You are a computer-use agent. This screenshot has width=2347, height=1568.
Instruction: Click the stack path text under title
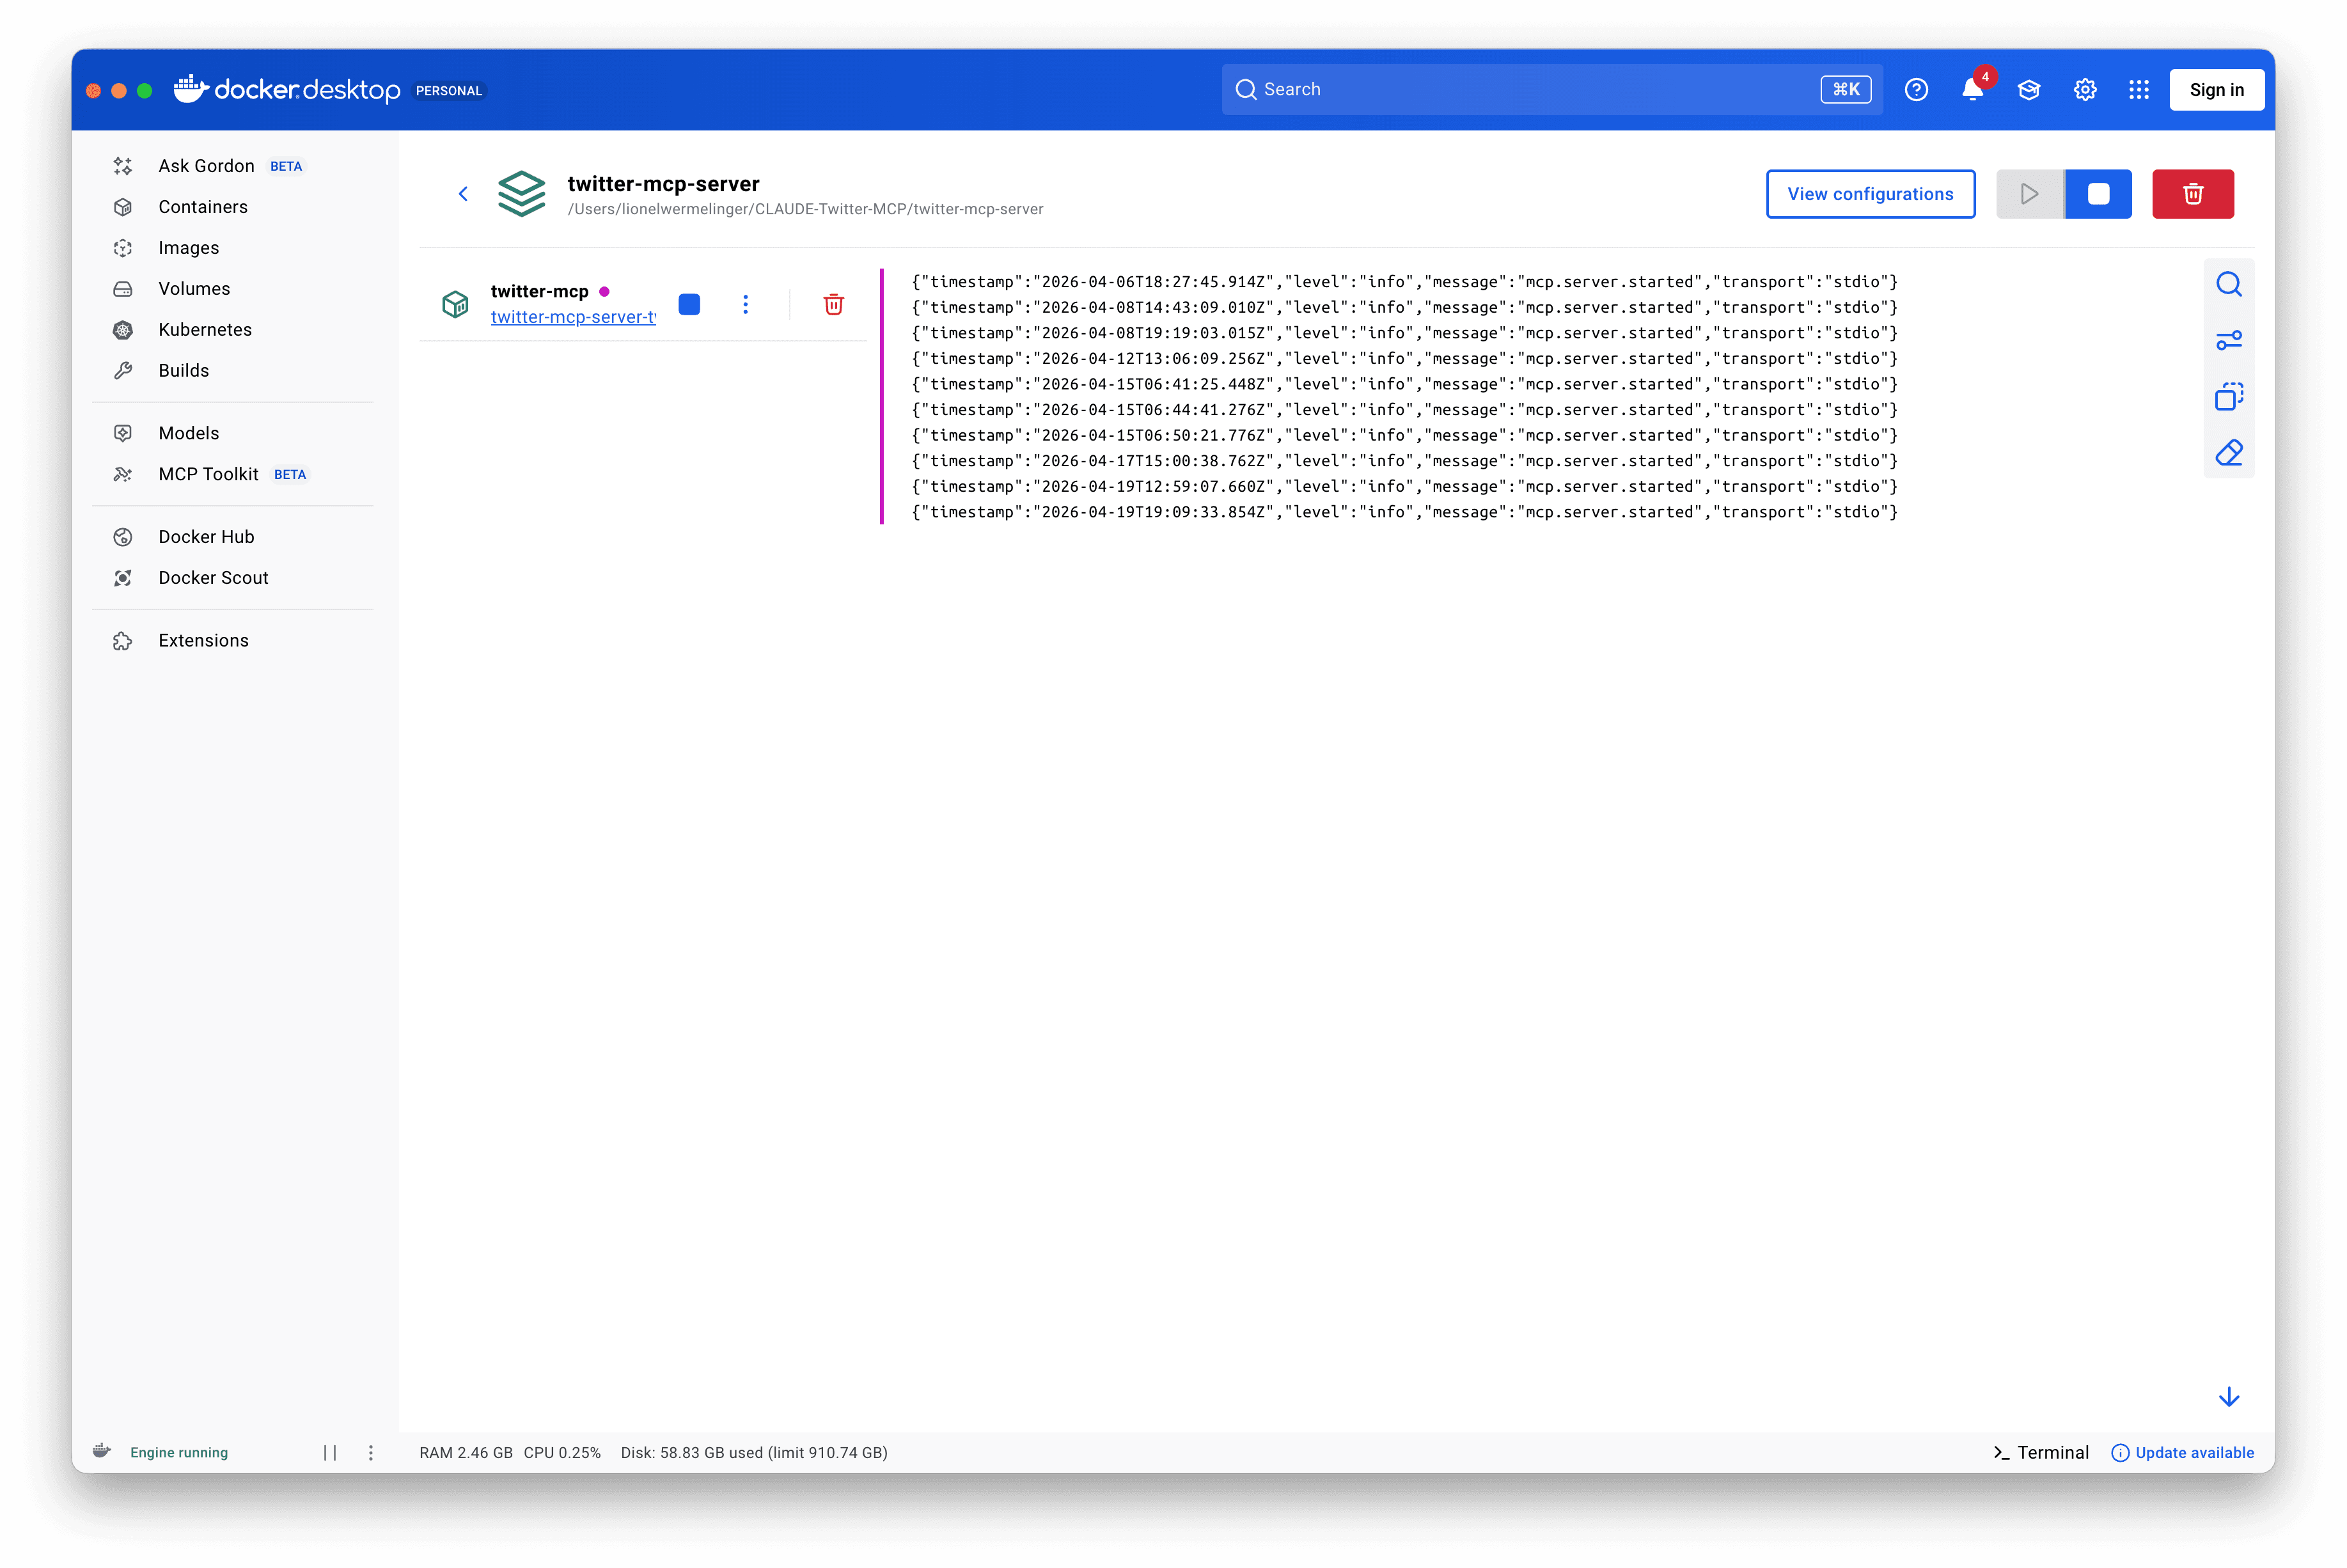pos(805,209)
